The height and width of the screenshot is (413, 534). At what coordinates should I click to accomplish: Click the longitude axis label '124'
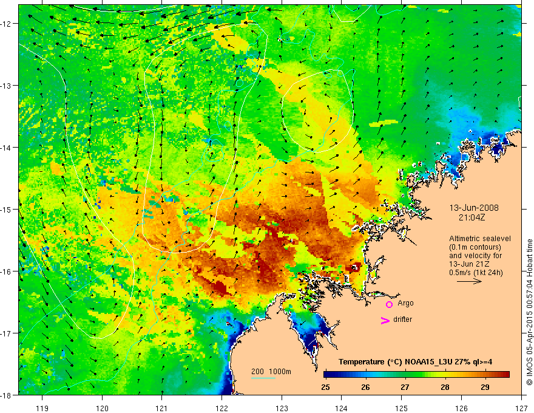pos(342,408)
